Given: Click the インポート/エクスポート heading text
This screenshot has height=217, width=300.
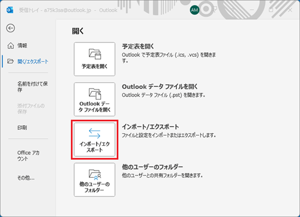Looking at the screenshot, I should (151, 127).
